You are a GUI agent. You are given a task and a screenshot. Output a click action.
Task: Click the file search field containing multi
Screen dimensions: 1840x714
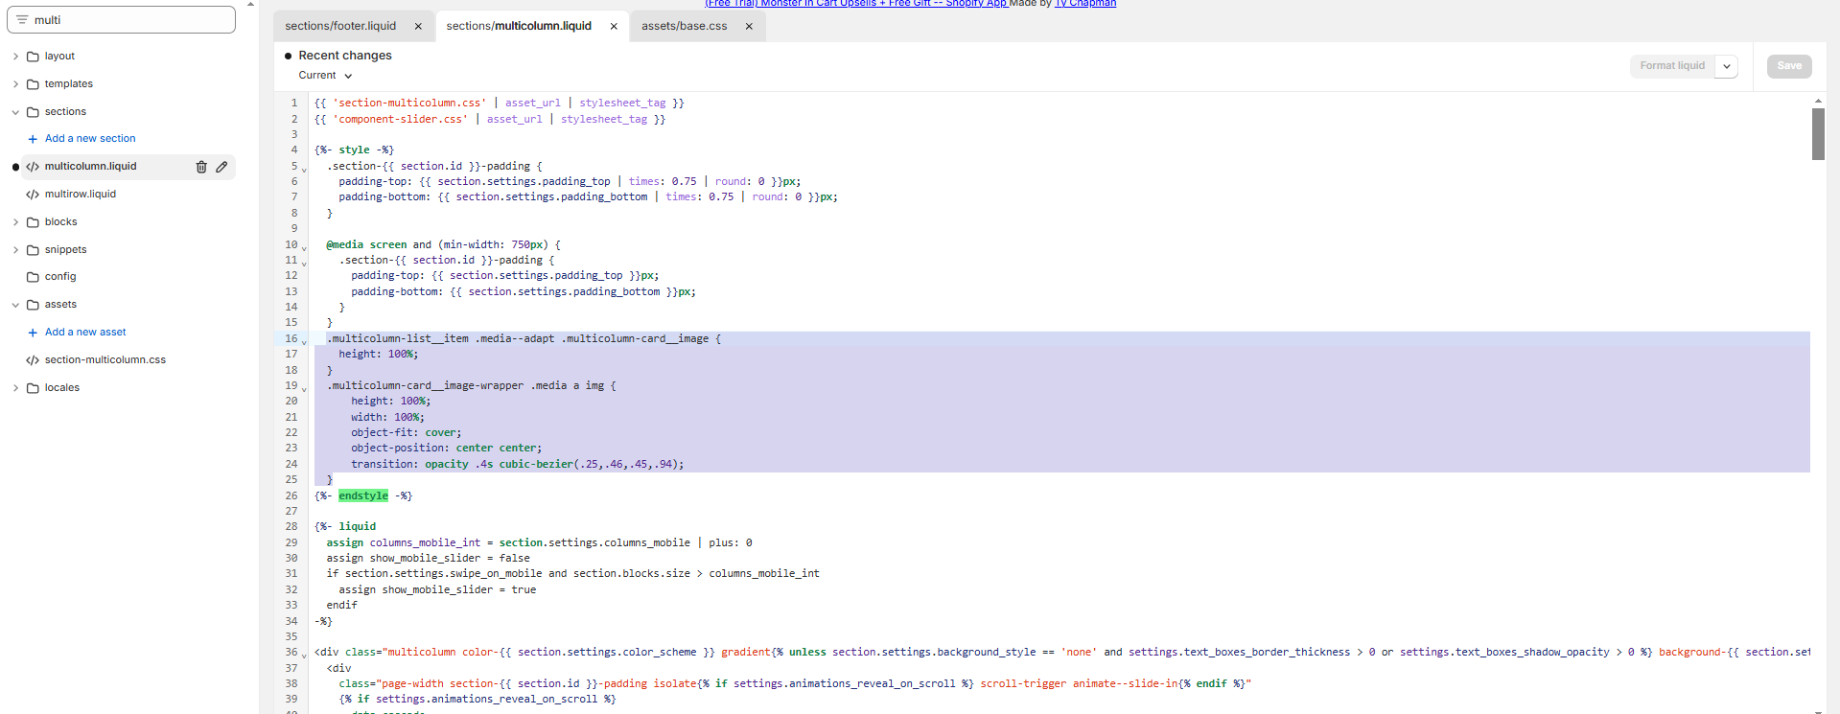click(121, 19)
